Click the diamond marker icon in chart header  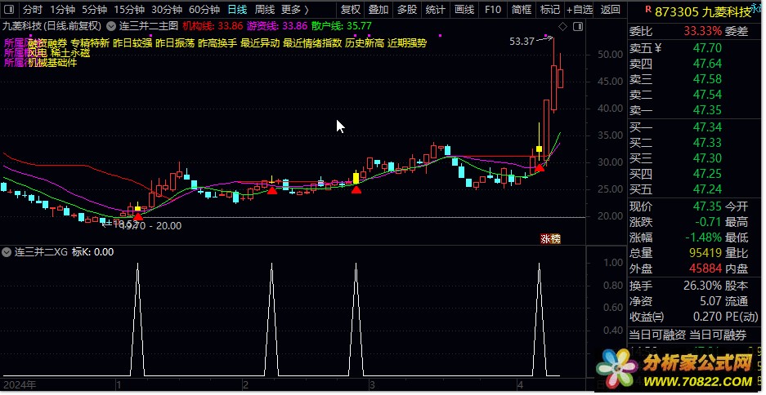click(562, 27)
